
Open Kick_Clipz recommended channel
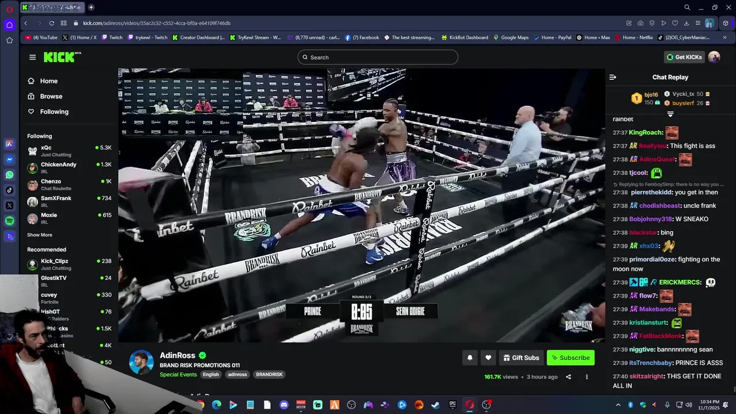(x=69, y=264)
